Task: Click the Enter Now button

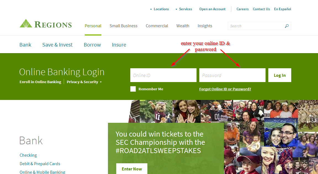Action: (132, 169)
